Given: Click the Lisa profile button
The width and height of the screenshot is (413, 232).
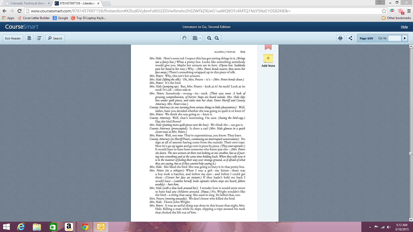Looking at the screenshot, I should (380, 2).
